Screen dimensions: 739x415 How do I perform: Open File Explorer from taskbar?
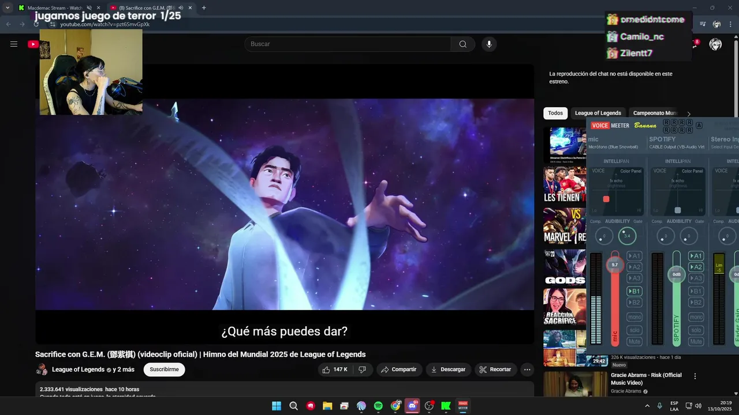coord(327,406)
